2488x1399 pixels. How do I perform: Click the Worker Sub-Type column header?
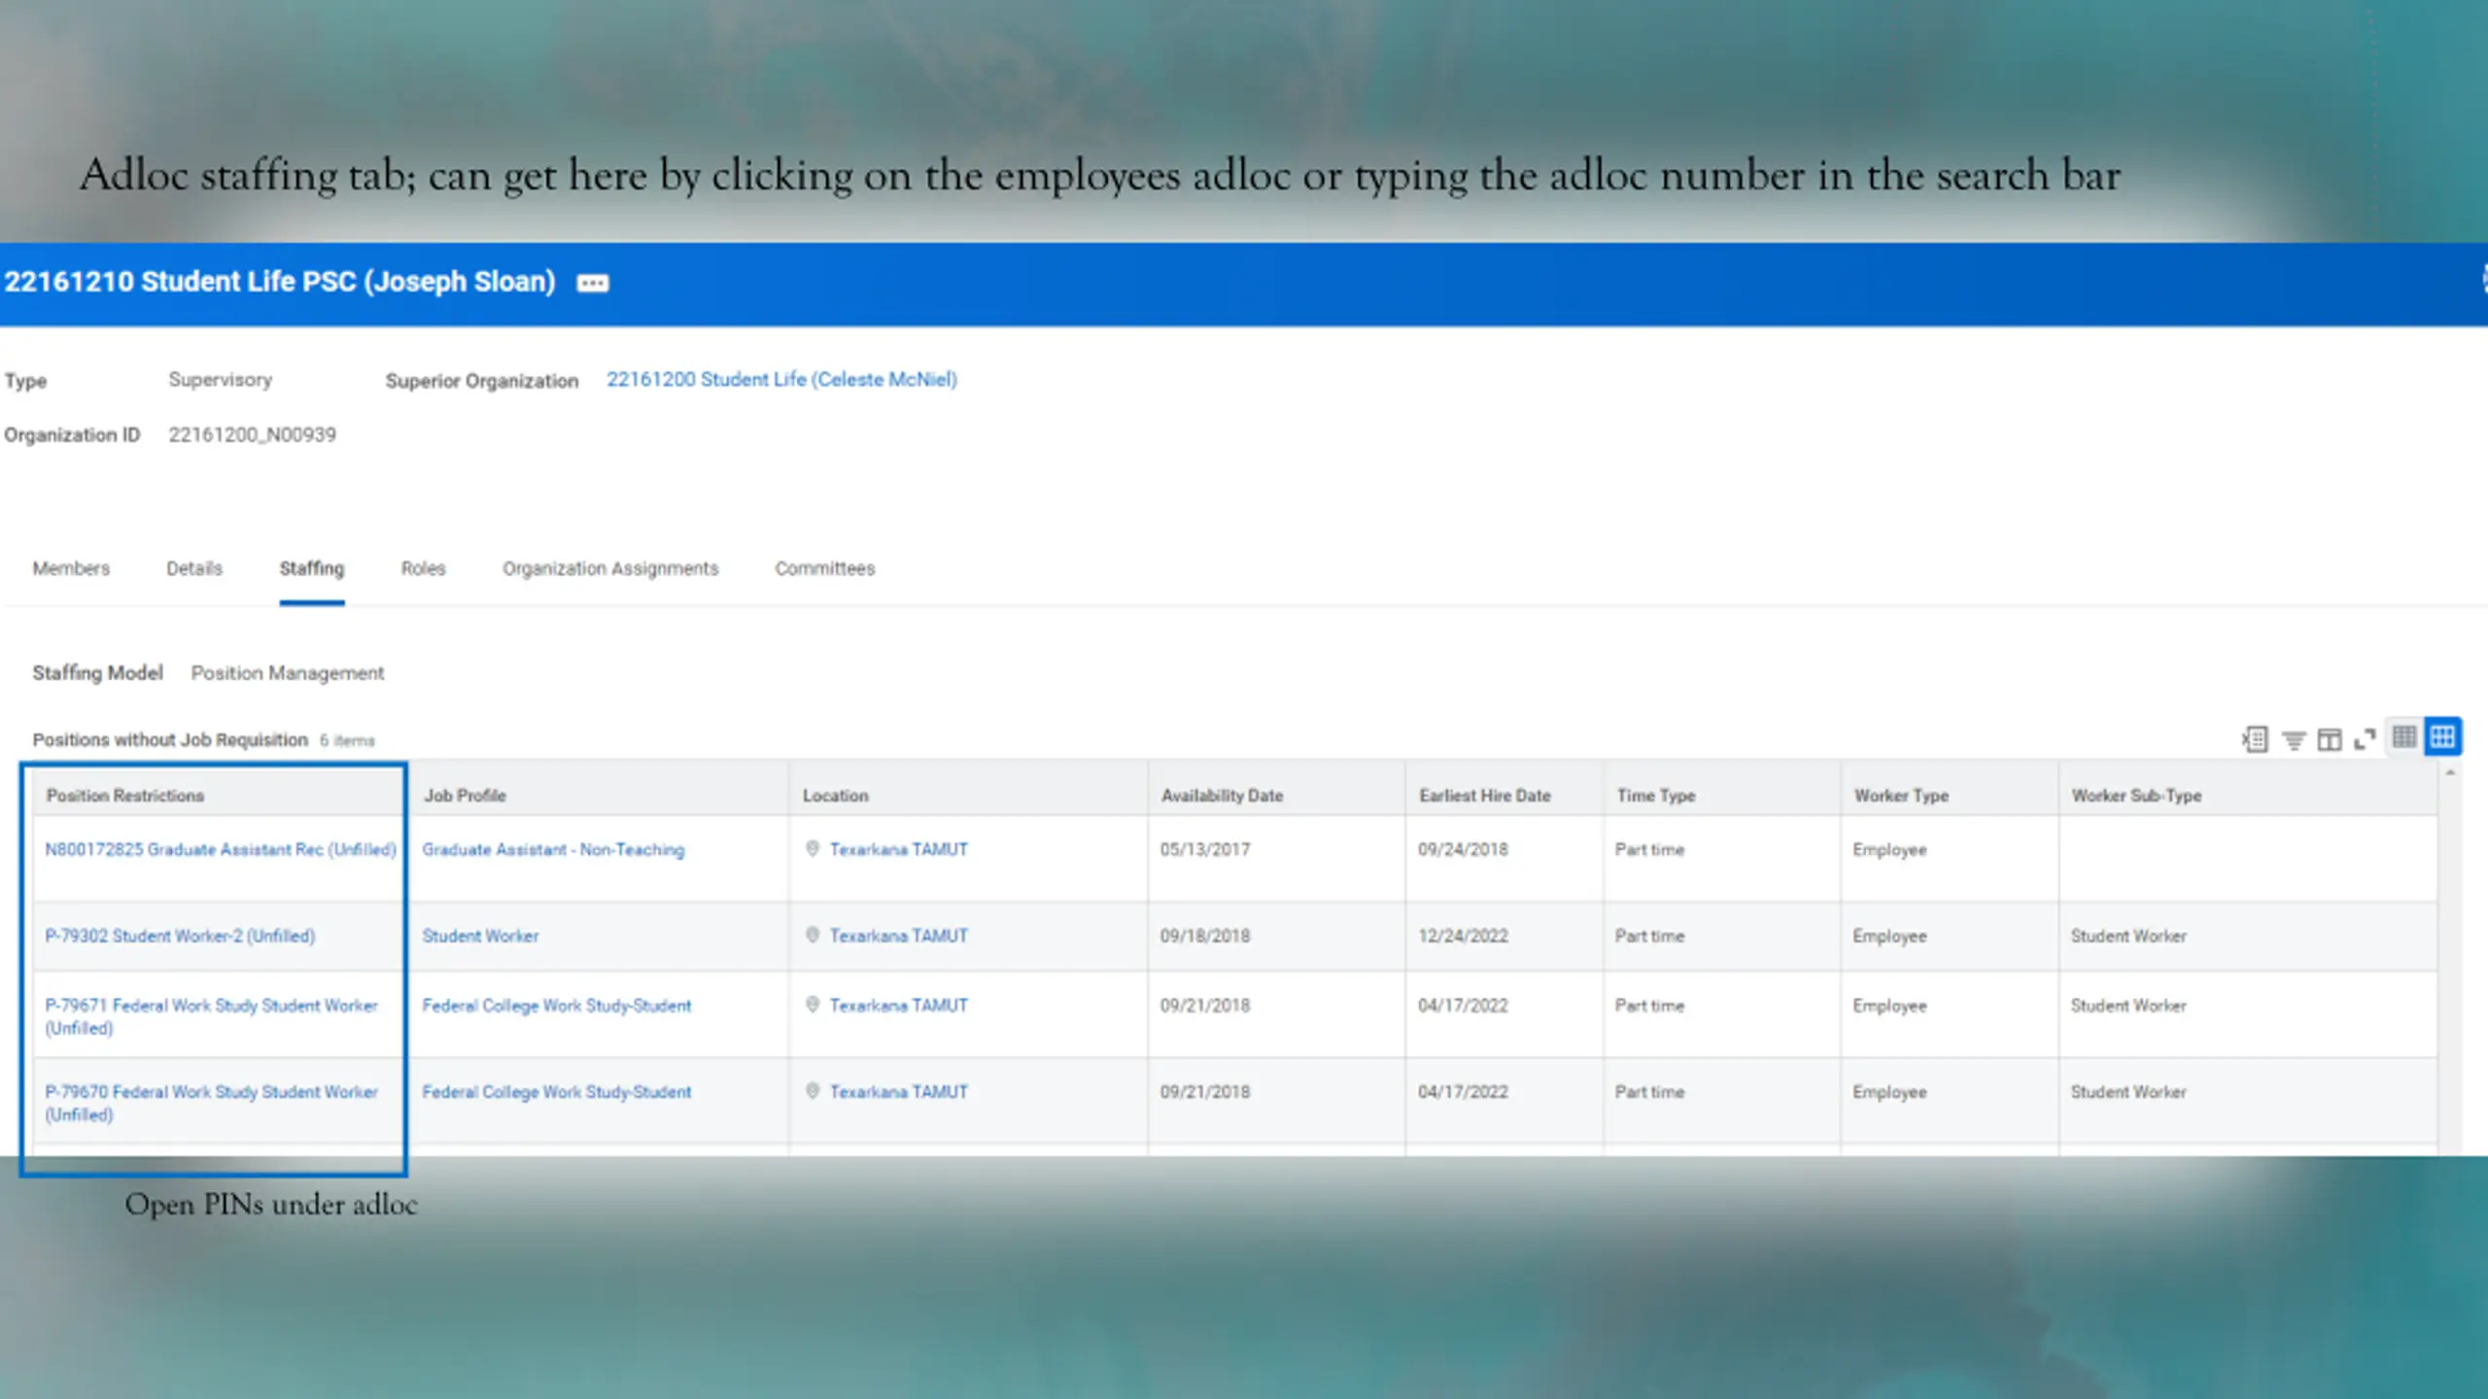(x=2136, y=796)
